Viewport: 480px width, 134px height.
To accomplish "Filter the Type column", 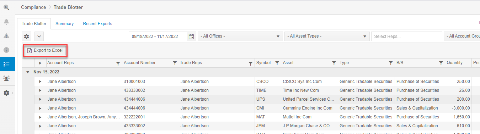I will pos(390,63).
